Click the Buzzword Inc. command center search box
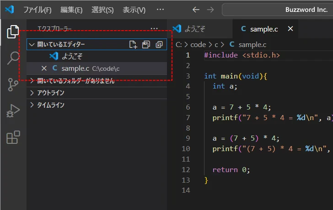The image size is (333, 210). [x=277, y=10]
